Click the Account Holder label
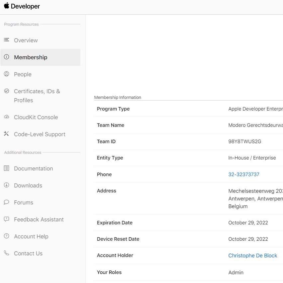The width and height of the screenshot is (283, 283). pos(115,255)
